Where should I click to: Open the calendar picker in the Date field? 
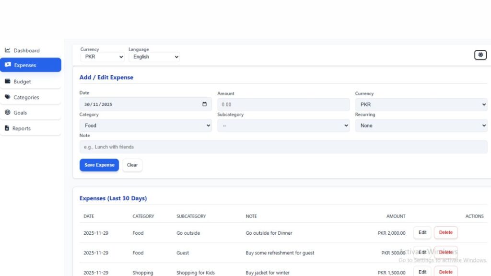[x=203, y=104]
